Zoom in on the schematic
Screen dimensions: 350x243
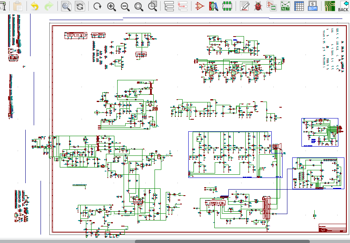click(111, 6)
